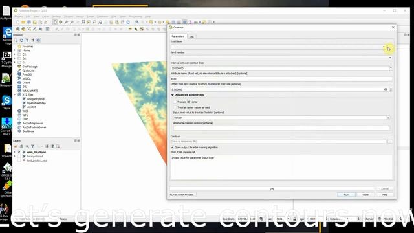Image resolution: width=414 pixels, height=233 pixels.
Task: Expand the Home node in Browser
Action: click(x=15, y=50)
